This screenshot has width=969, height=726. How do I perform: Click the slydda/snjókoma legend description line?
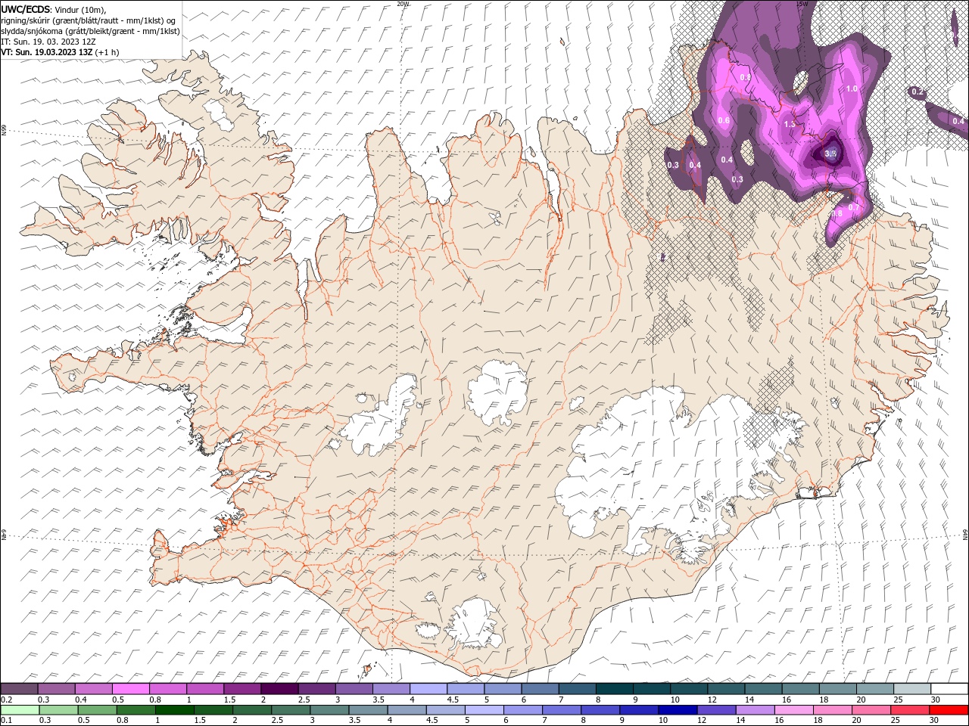(x=90, y=31)
